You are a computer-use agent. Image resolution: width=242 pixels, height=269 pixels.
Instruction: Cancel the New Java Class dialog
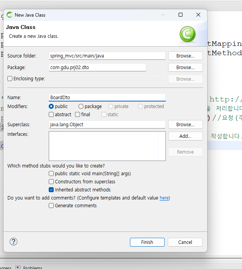pos(185,242)
